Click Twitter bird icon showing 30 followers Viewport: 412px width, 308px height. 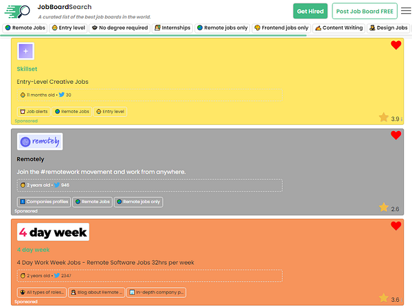coord(62,95)
